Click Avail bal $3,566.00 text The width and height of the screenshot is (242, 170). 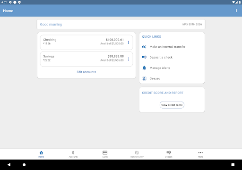112,60
